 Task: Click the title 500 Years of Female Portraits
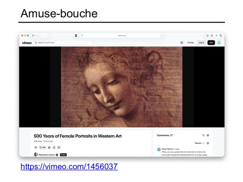pos(77,136)
